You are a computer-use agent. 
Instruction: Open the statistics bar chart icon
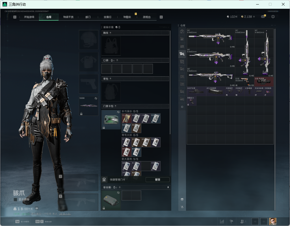pyautogui.click(x=222, y=221)
